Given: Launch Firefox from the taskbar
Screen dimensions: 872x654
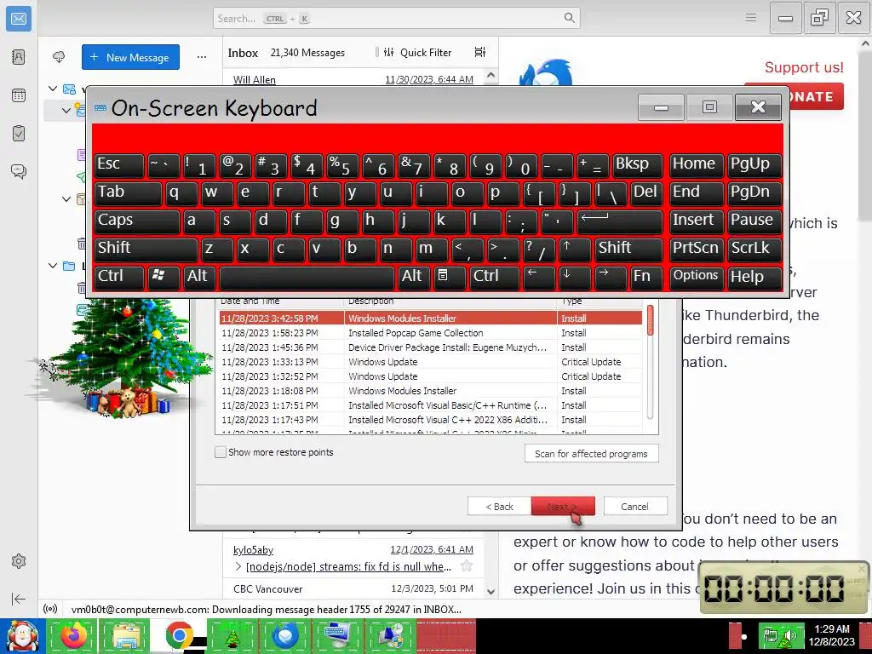Looking at the screenshot, I should (74, 636).
